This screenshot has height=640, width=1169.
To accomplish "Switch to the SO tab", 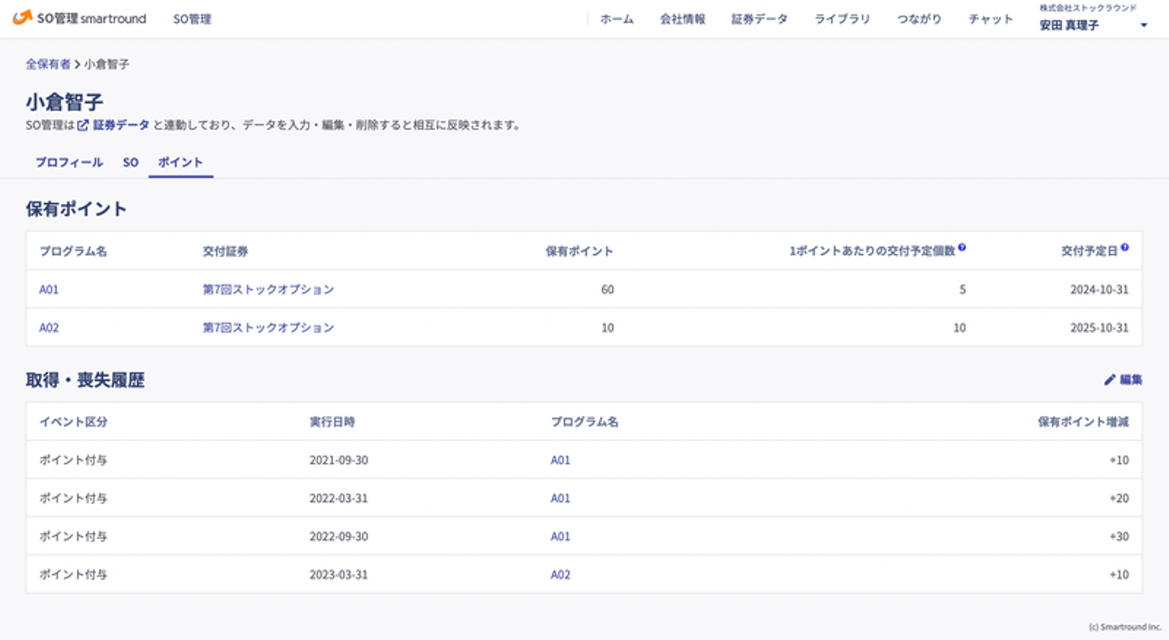I will click(x=131, y=162).
